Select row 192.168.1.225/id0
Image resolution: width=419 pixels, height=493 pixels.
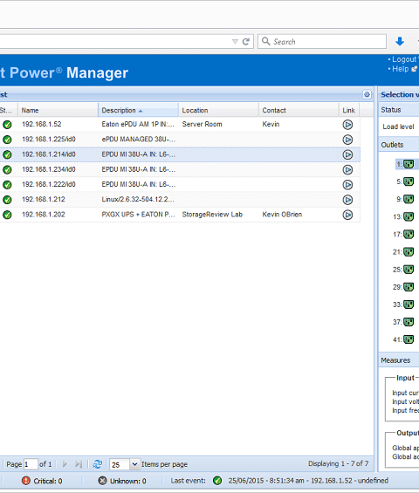pos(180,140)
